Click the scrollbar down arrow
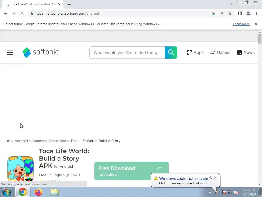Viewport: 262px width, 197px height. point(260,184)
